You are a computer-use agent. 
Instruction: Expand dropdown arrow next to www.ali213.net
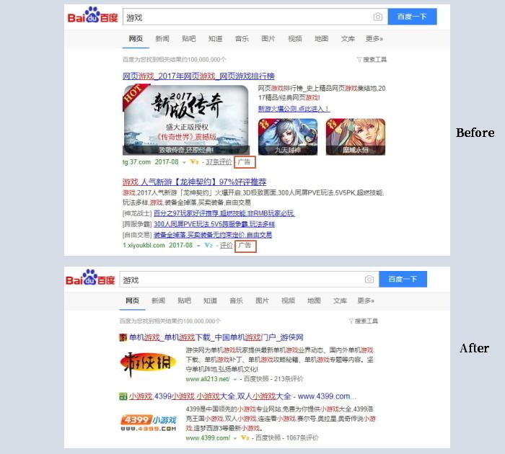(235, 380)
